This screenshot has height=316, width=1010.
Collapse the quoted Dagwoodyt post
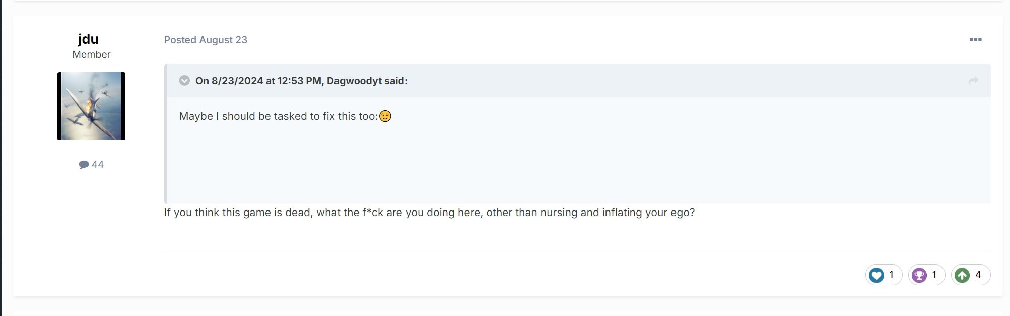[184, 81]
